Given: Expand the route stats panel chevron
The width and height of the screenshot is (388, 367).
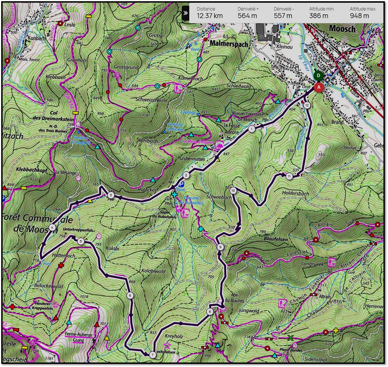Looking at the screenshot, I should (185, 12).
